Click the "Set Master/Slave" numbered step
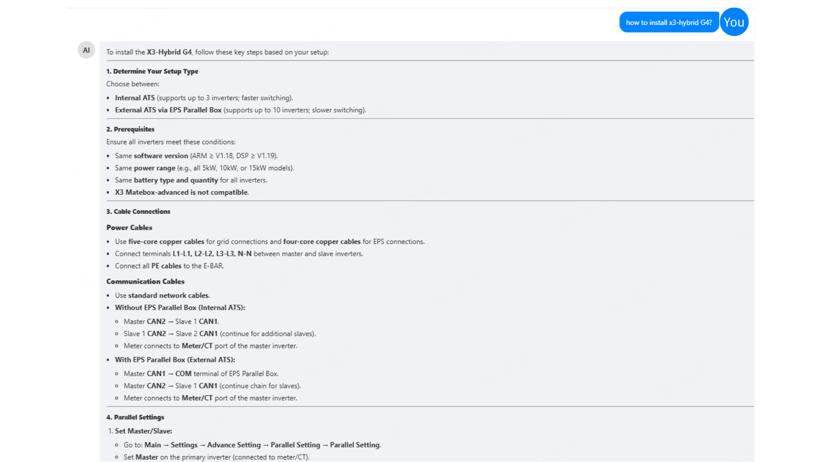The image size is (822, 462). pos(143,431)
